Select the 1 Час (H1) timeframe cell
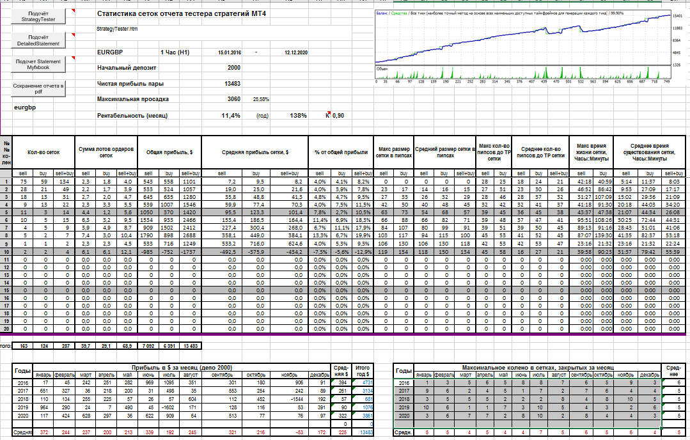This screenshot has width=690, height=440. tap(175, 52)
